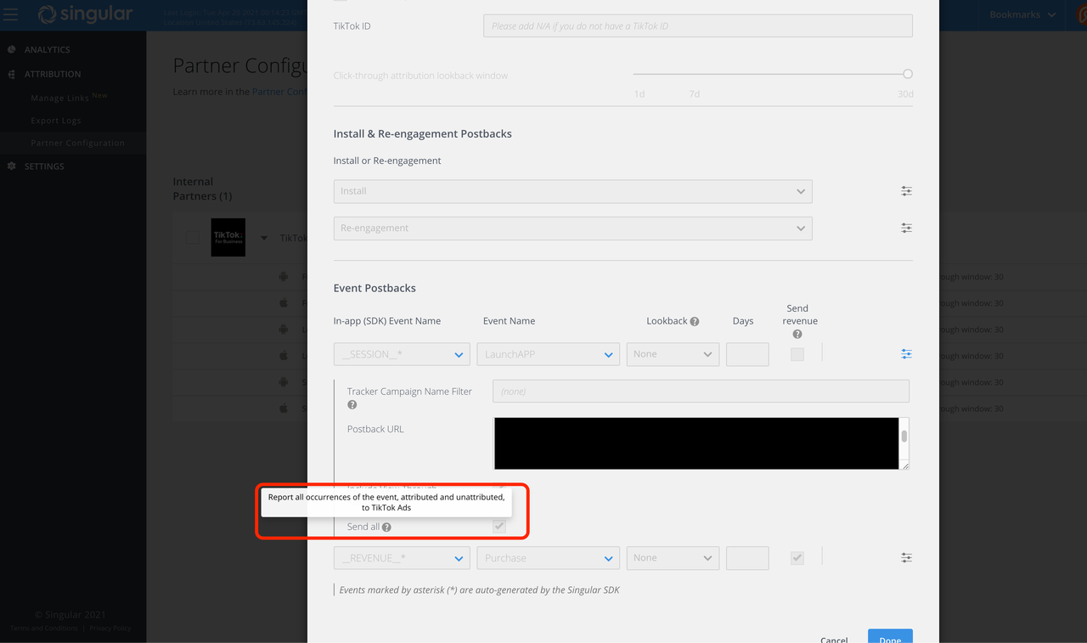Click the attribution lookback window slider handle
Image resolution: width=1087 pixels, height=643 pixels.
tap(908, 74)
